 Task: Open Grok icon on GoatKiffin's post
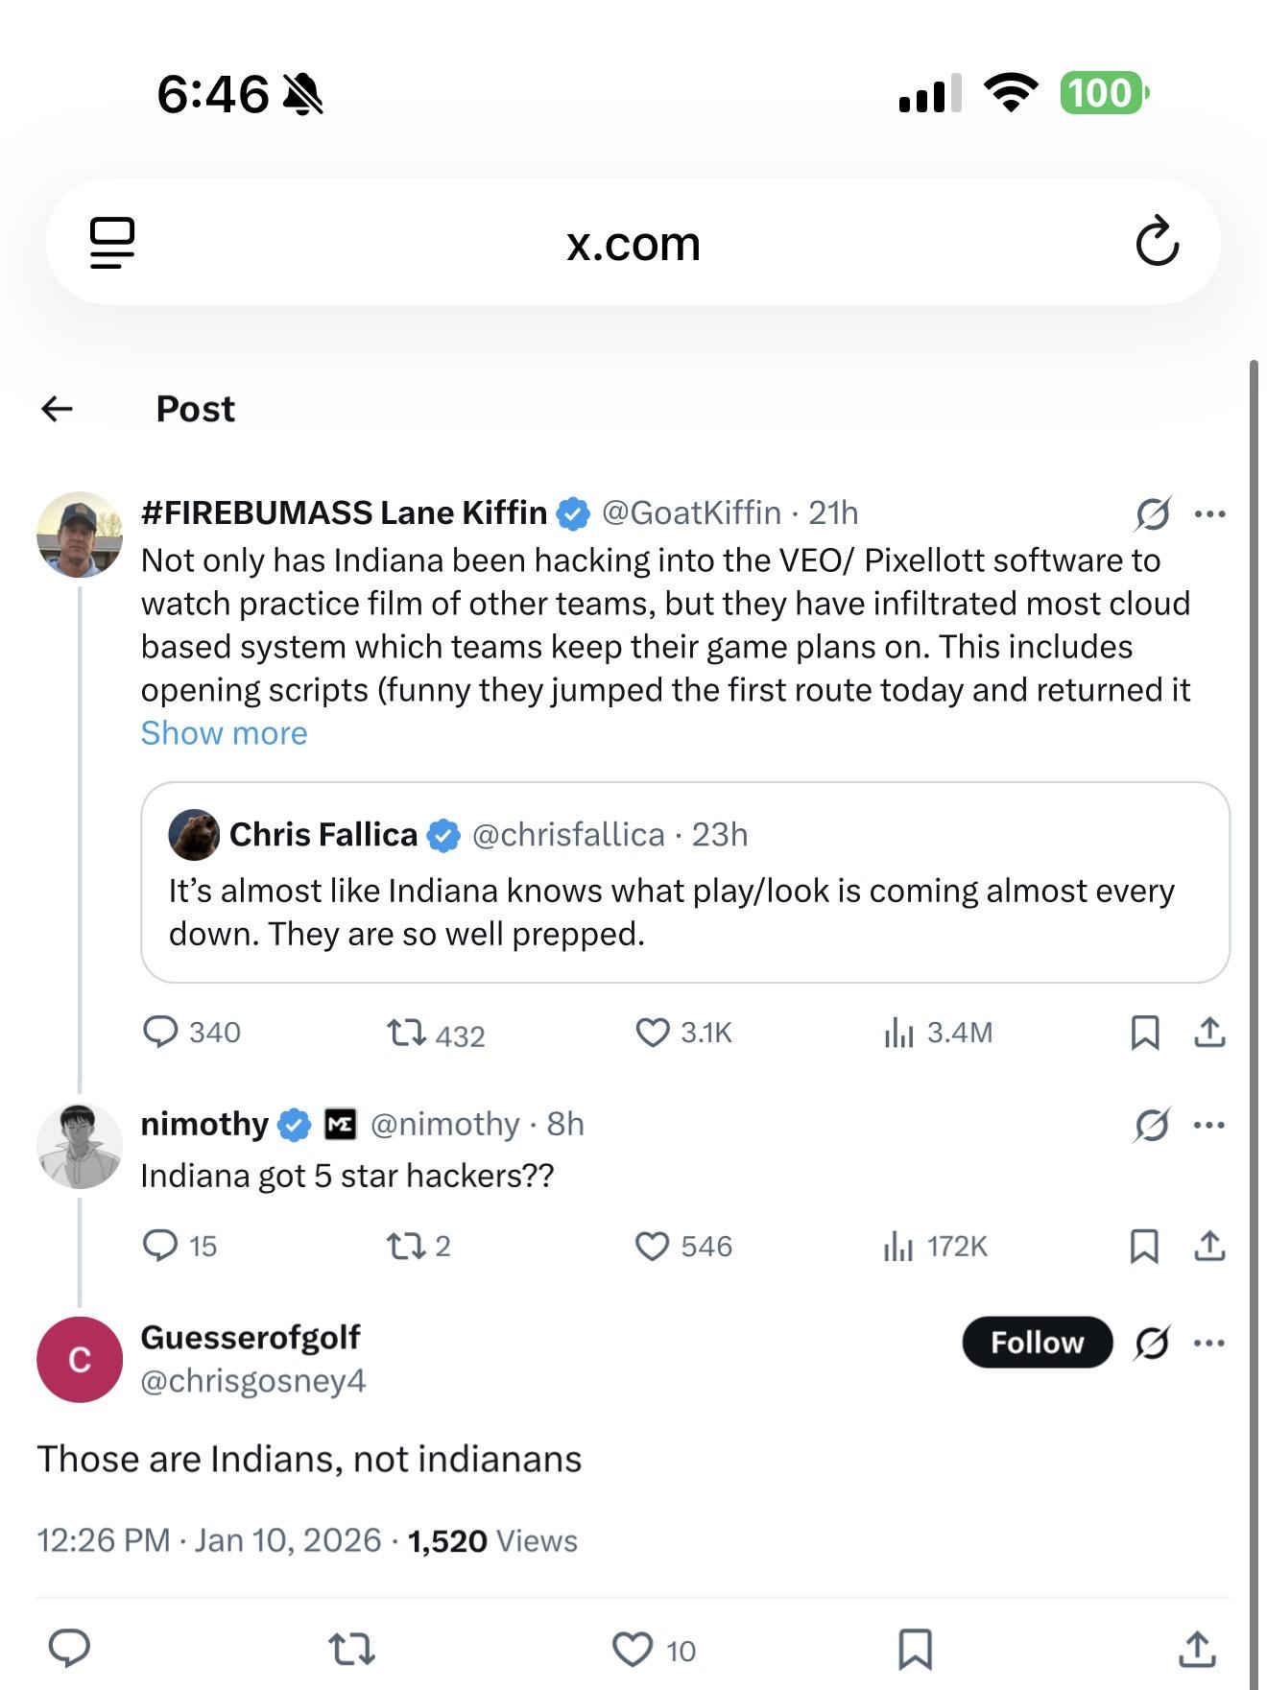1152,514
